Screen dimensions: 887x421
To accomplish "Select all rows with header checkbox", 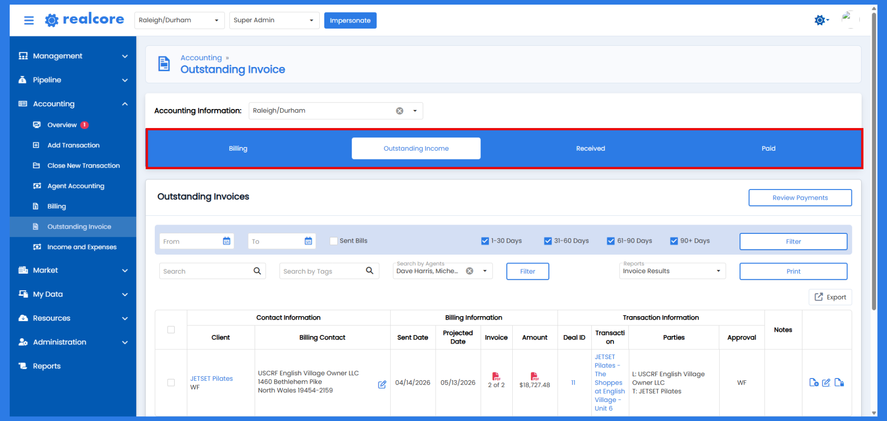I will pos(171,329).
